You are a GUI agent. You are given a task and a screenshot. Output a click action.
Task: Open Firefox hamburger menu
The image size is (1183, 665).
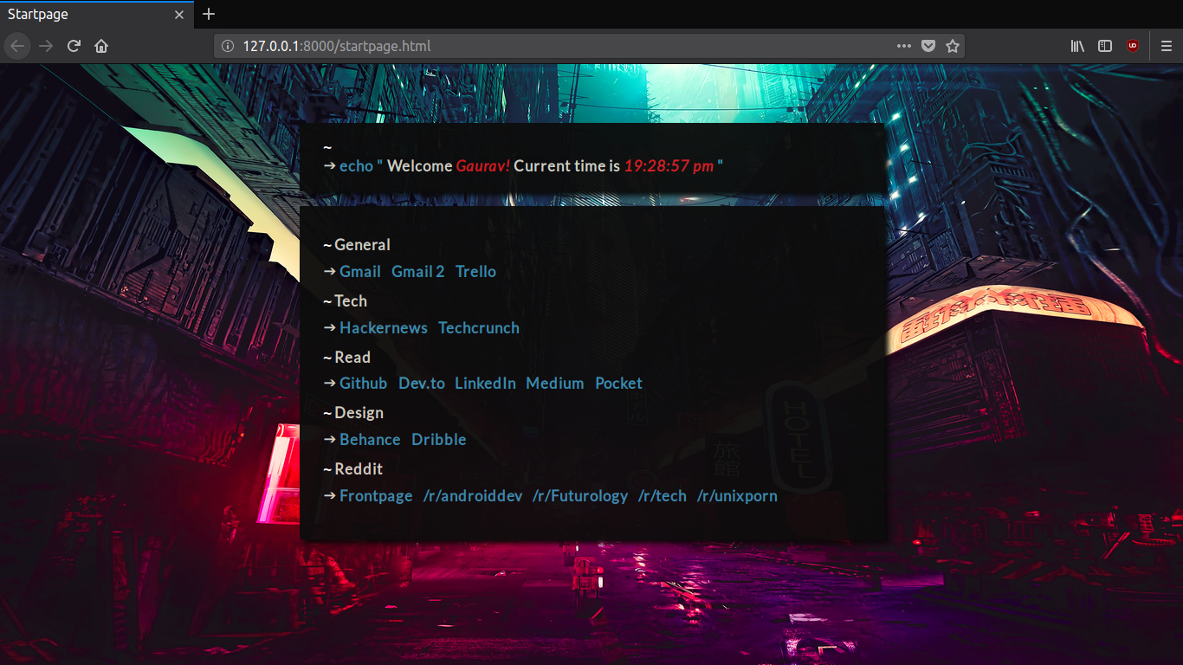pos(1167,46)
